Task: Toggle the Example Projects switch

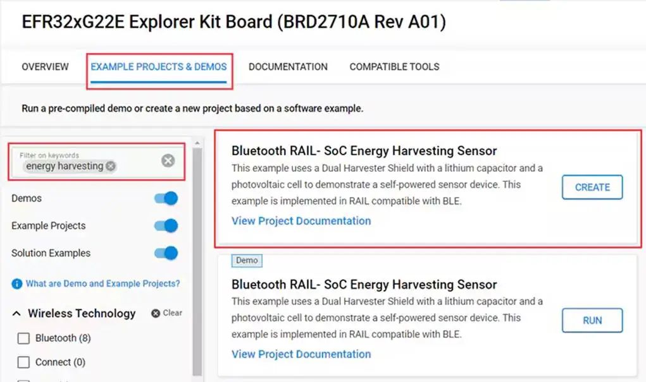Action: pos(166,225)
